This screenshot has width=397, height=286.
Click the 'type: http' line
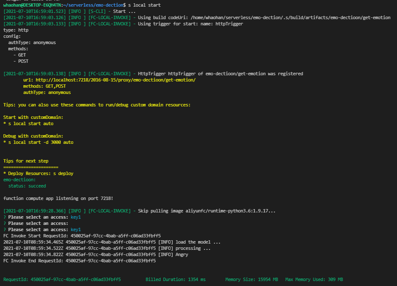pos(16,30)
